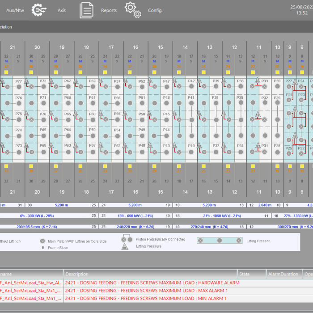Click the Lifting Present legend swatch
Screen dimensions: 313x313
pos(219,241)
